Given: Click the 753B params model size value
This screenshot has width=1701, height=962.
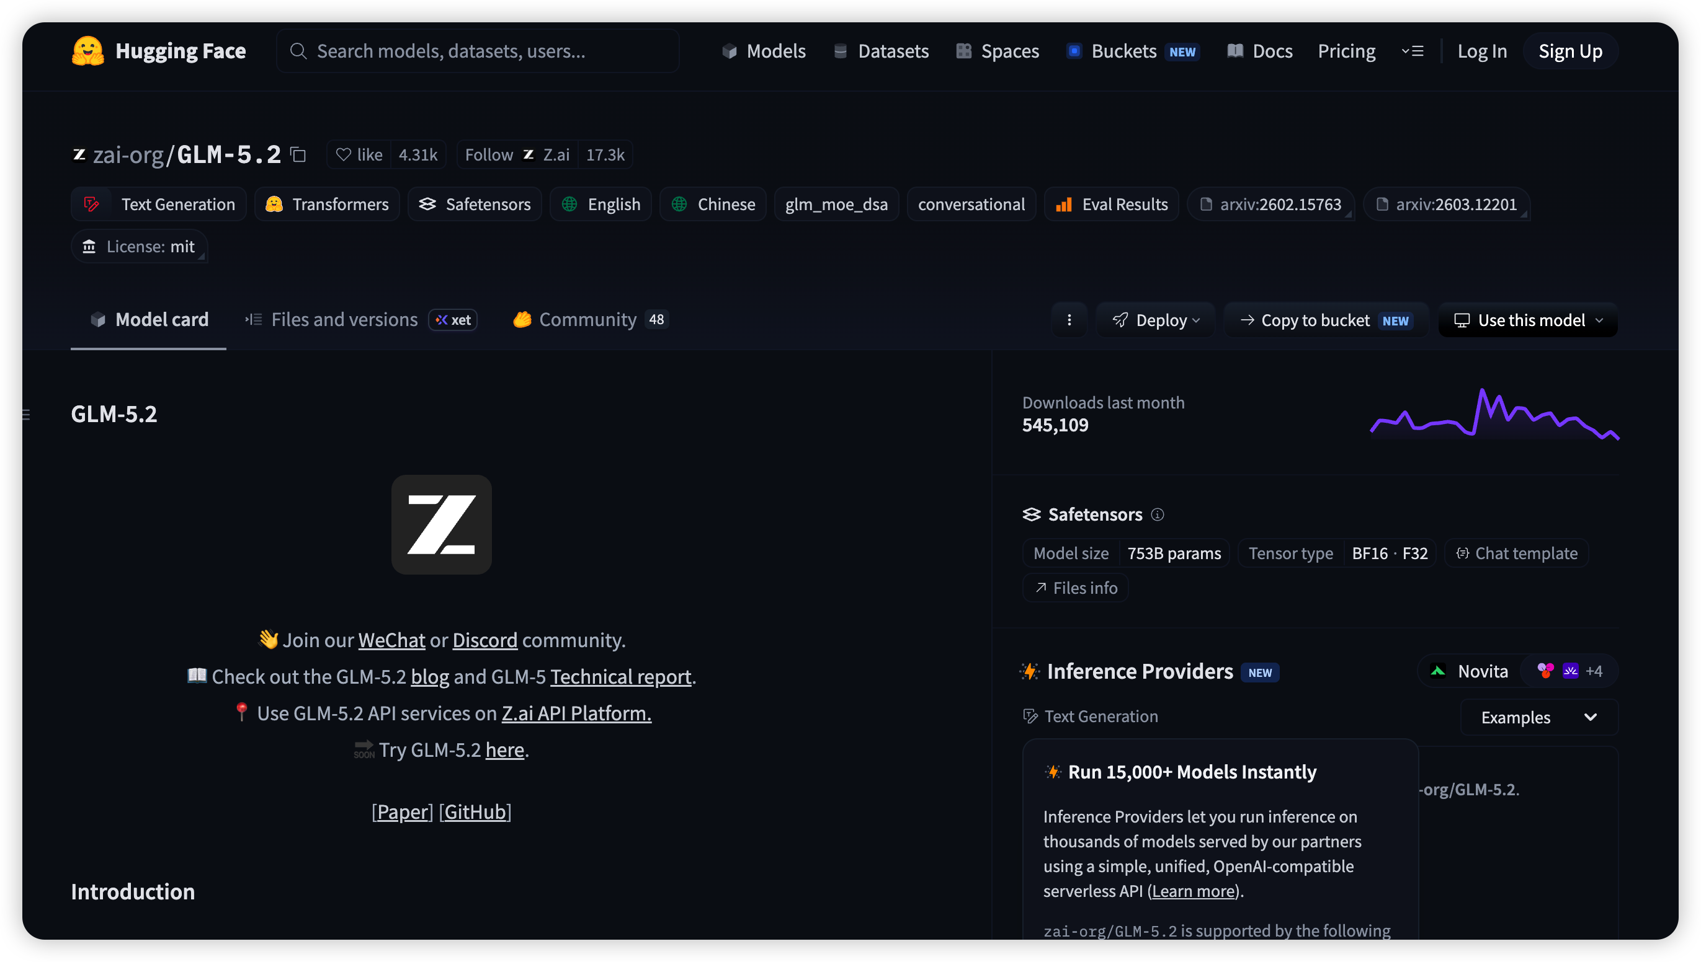Looking at the screenshot, I should tap(1174, 553).
